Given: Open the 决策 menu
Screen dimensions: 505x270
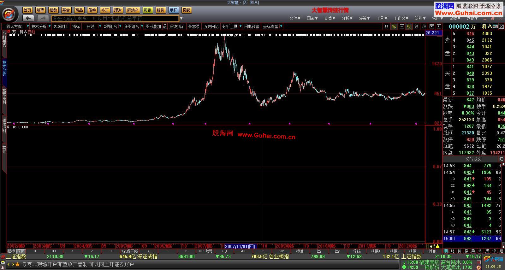Looking at the screenshot, I should click(x=365, y=18).
